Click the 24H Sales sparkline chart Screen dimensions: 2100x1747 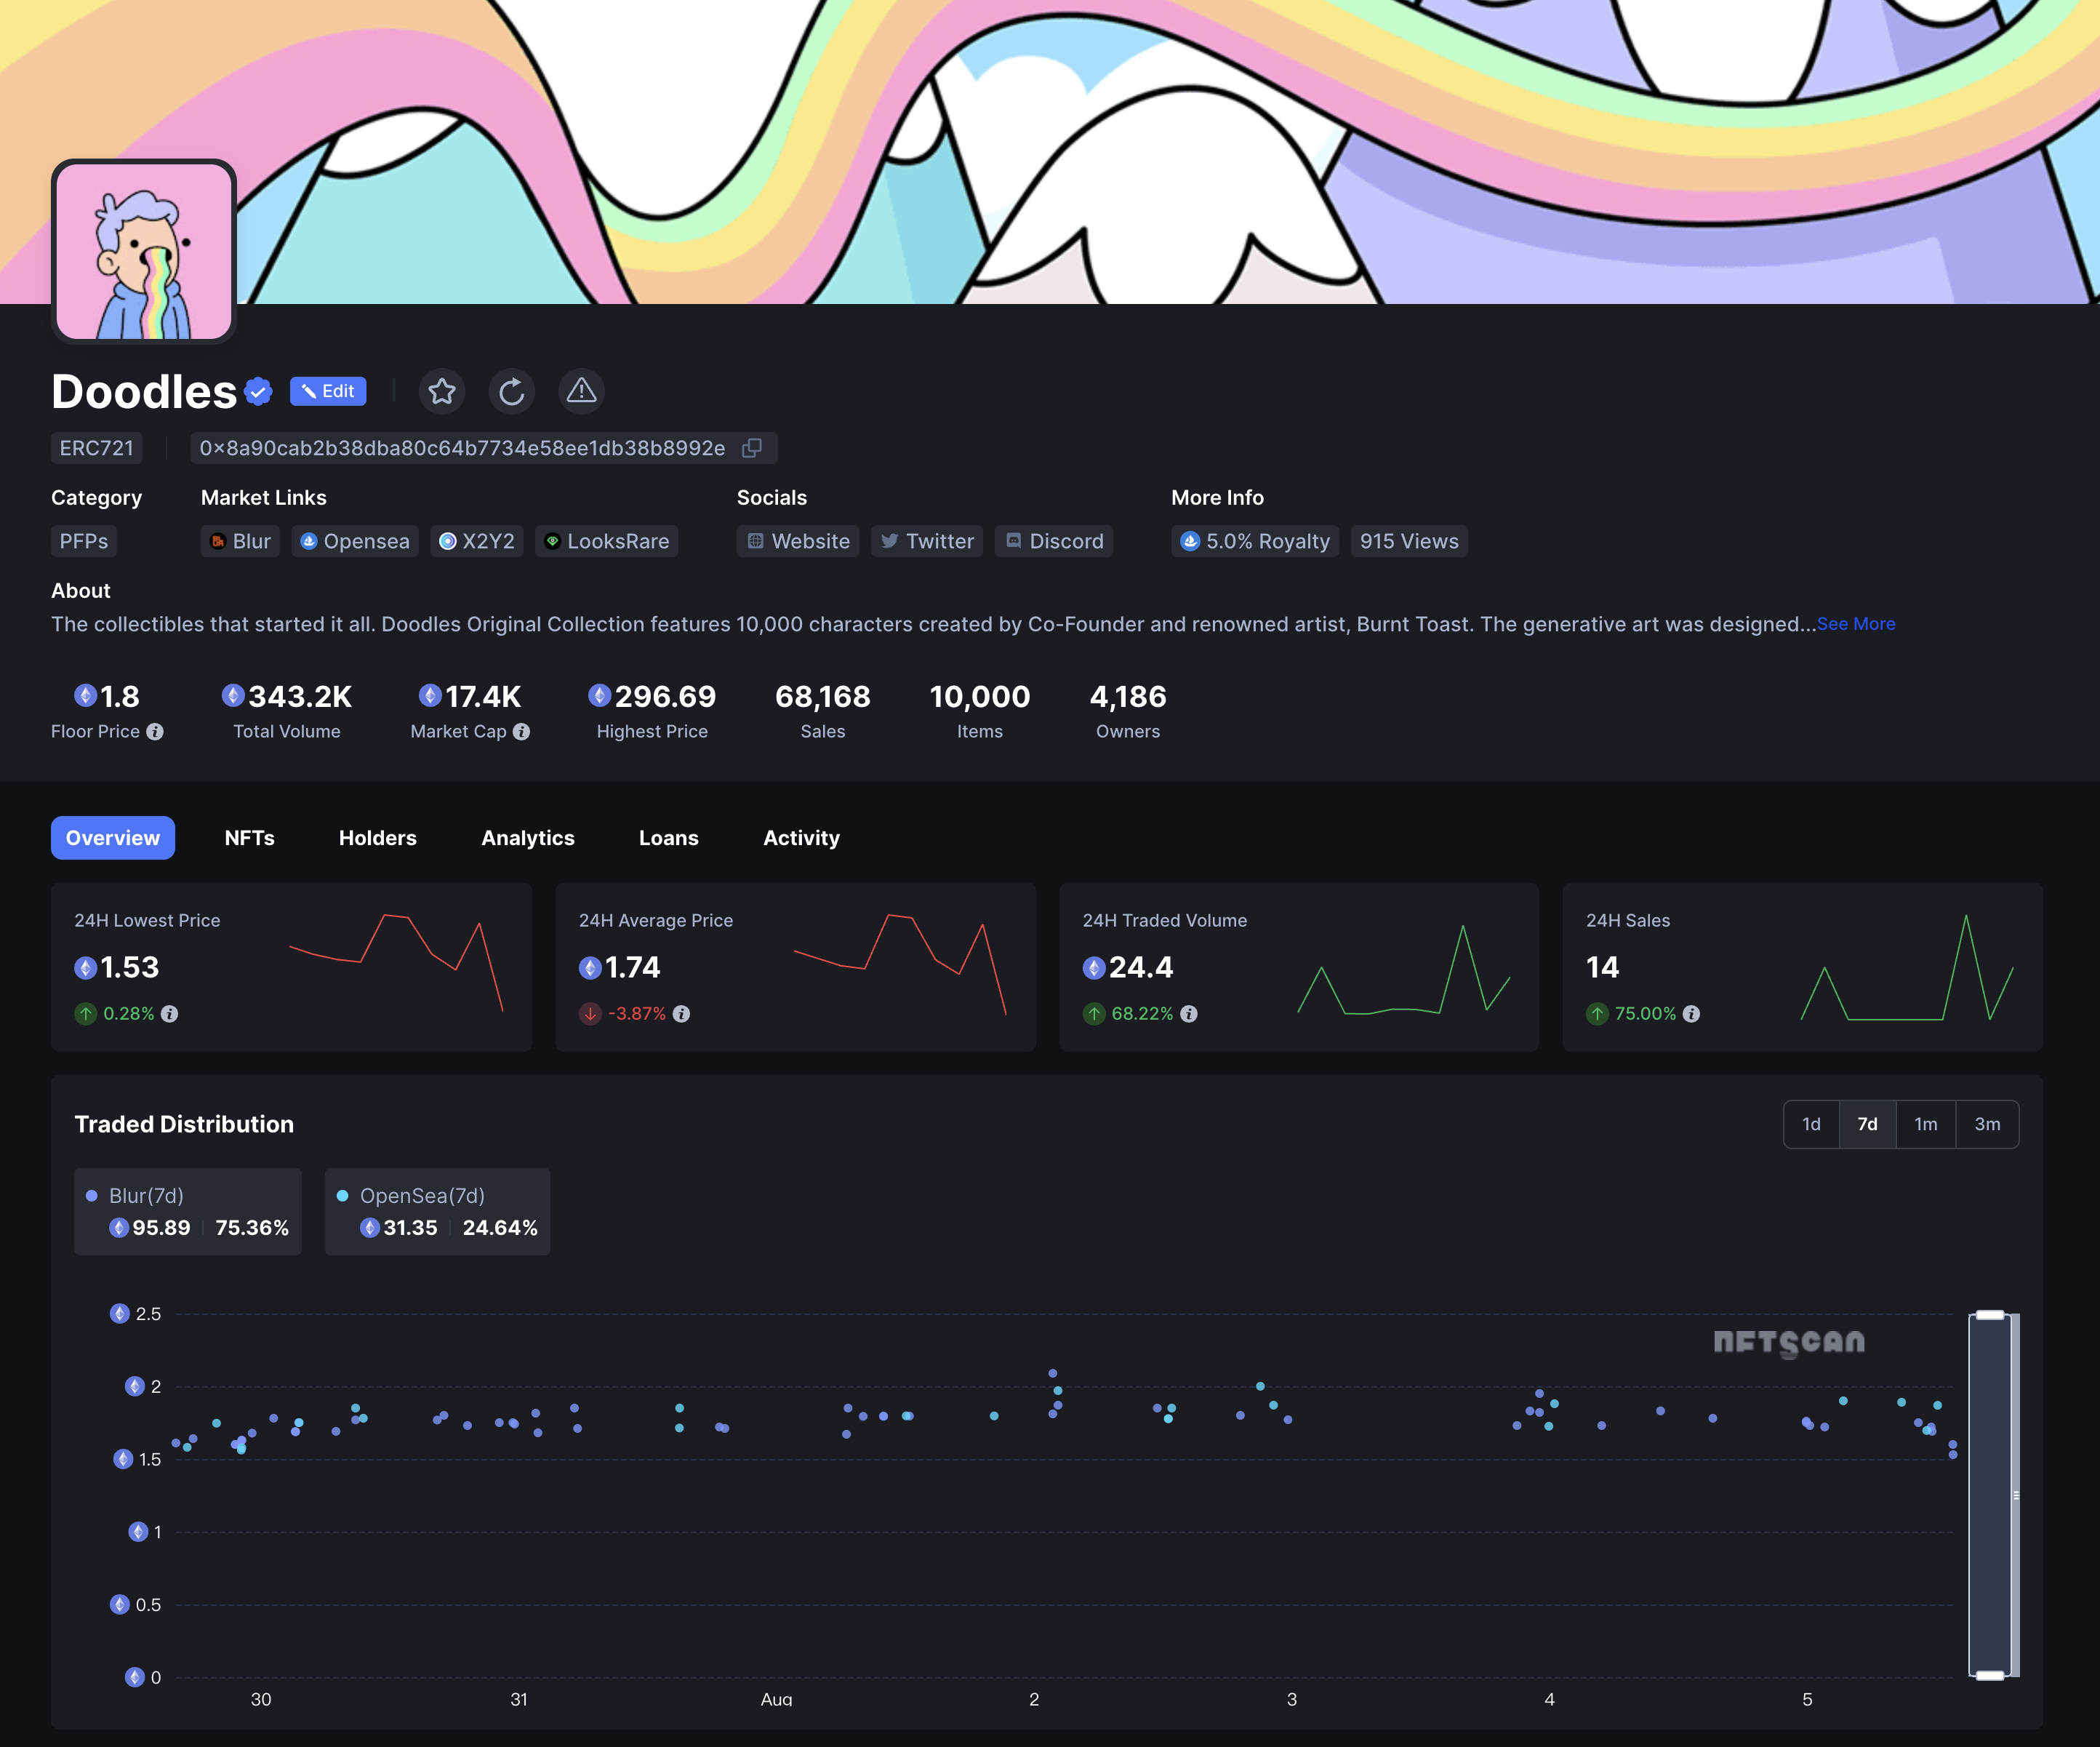[x=1907, y=967]
